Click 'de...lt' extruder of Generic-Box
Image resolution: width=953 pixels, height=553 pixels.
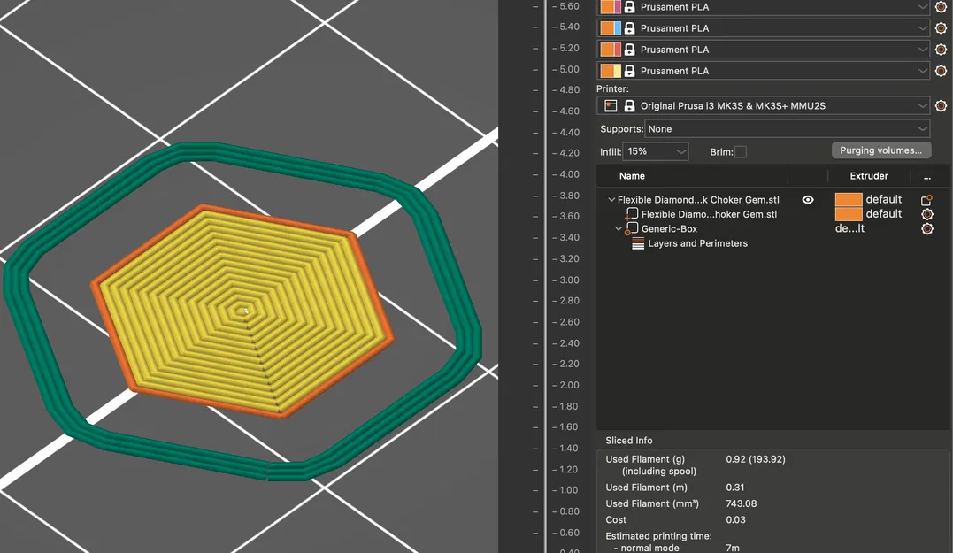[849, 228]
